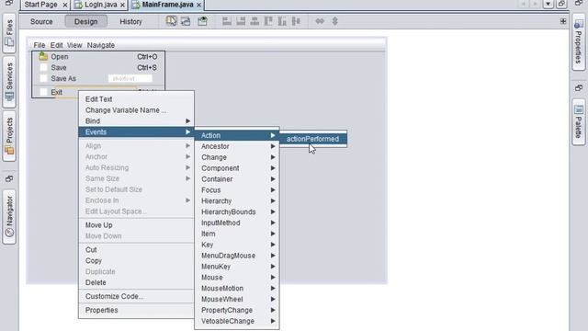Screen dimensions: 588x331
Task: Open the Properties side panel
Action: (x=579, y=42)
